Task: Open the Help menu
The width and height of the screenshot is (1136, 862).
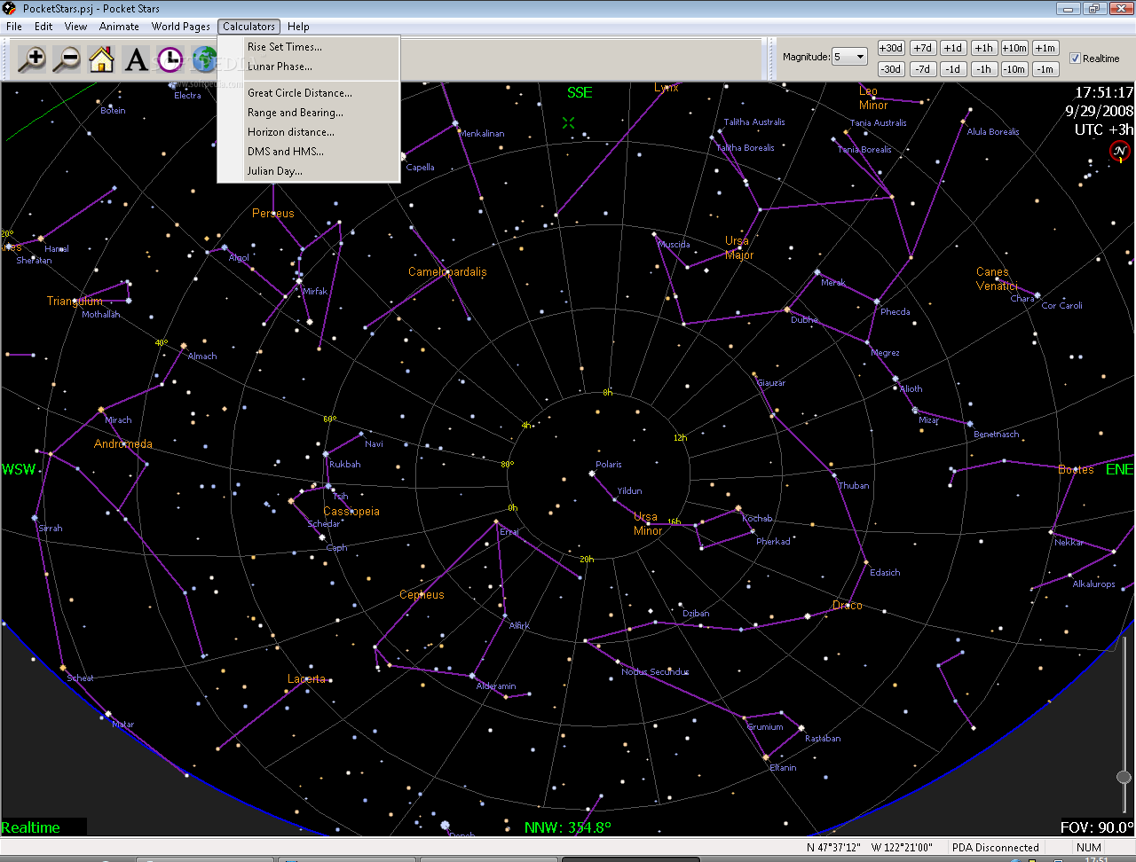Action: pos(298,27)
